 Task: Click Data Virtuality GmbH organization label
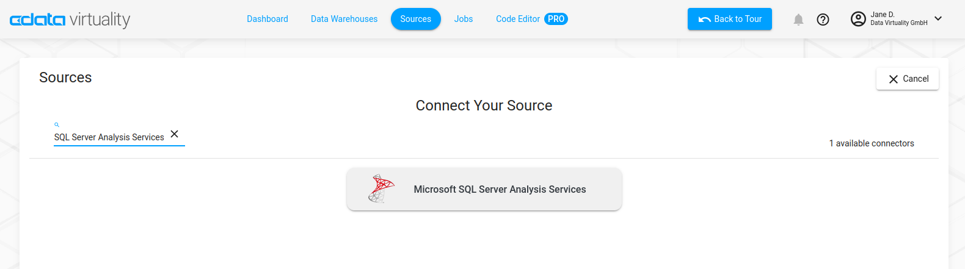pos(899,23)
